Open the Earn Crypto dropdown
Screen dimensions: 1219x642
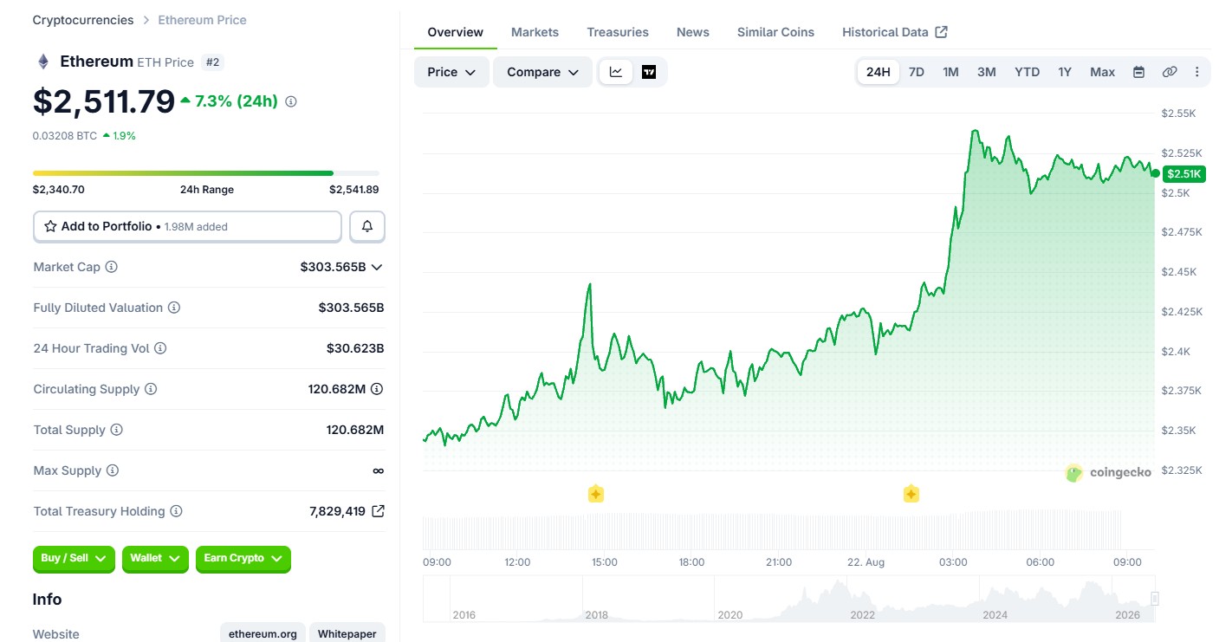point(243,559)
